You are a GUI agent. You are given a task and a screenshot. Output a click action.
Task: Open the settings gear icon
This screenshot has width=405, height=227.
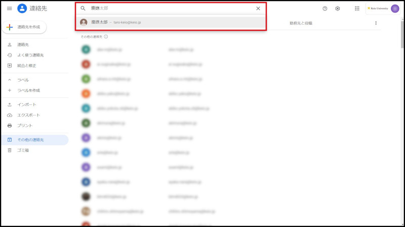tap(338, 9)
